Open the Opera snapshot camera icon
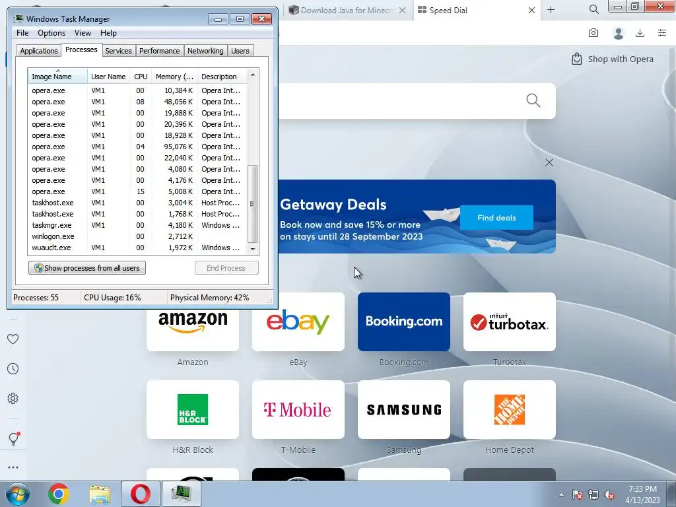 593,33
